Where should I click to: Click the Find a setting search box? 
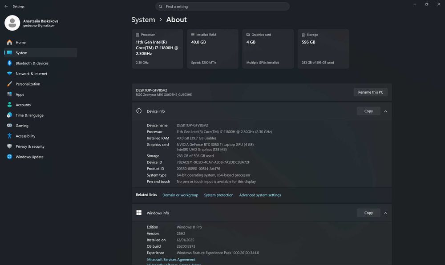click(x=222, y=7)
